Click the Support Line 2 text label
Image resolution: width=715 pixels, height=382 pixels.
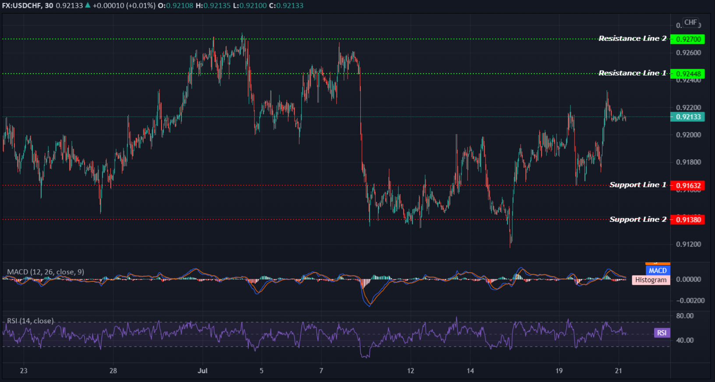tap(638, 219)
